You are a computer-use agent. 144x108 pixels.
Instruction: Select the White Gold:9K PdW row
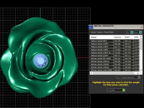115,58
